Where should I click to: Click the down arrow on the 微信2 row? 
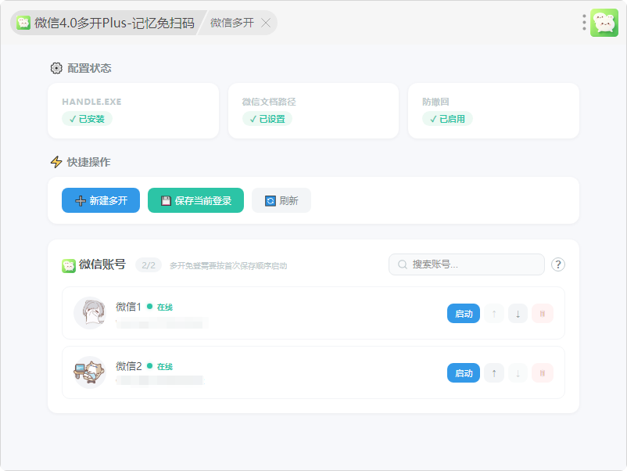point(518,373)
